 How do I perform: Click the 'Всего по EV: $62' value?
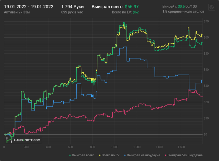(x=125, y=12)
